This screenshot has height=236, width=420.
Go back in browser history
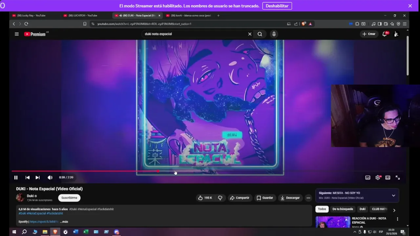pyautogui.click(x=14, y=24)
